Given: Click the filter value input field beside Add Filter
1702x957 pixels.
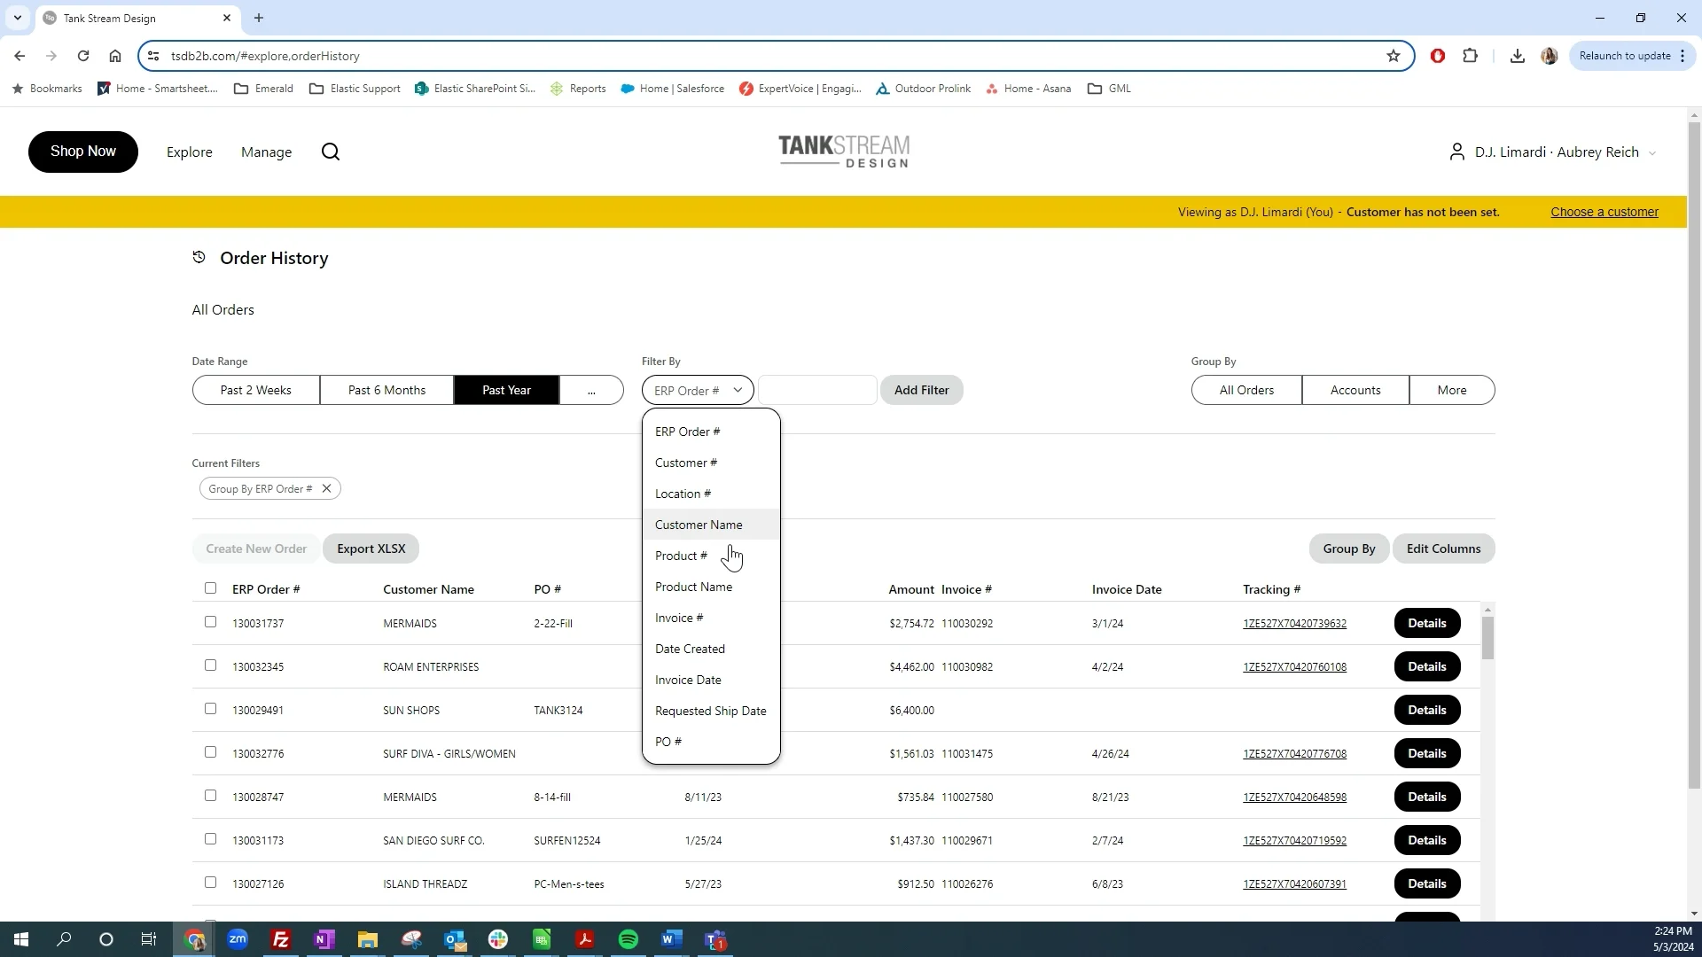Looking at the screenshot, I should coord(816,390).
